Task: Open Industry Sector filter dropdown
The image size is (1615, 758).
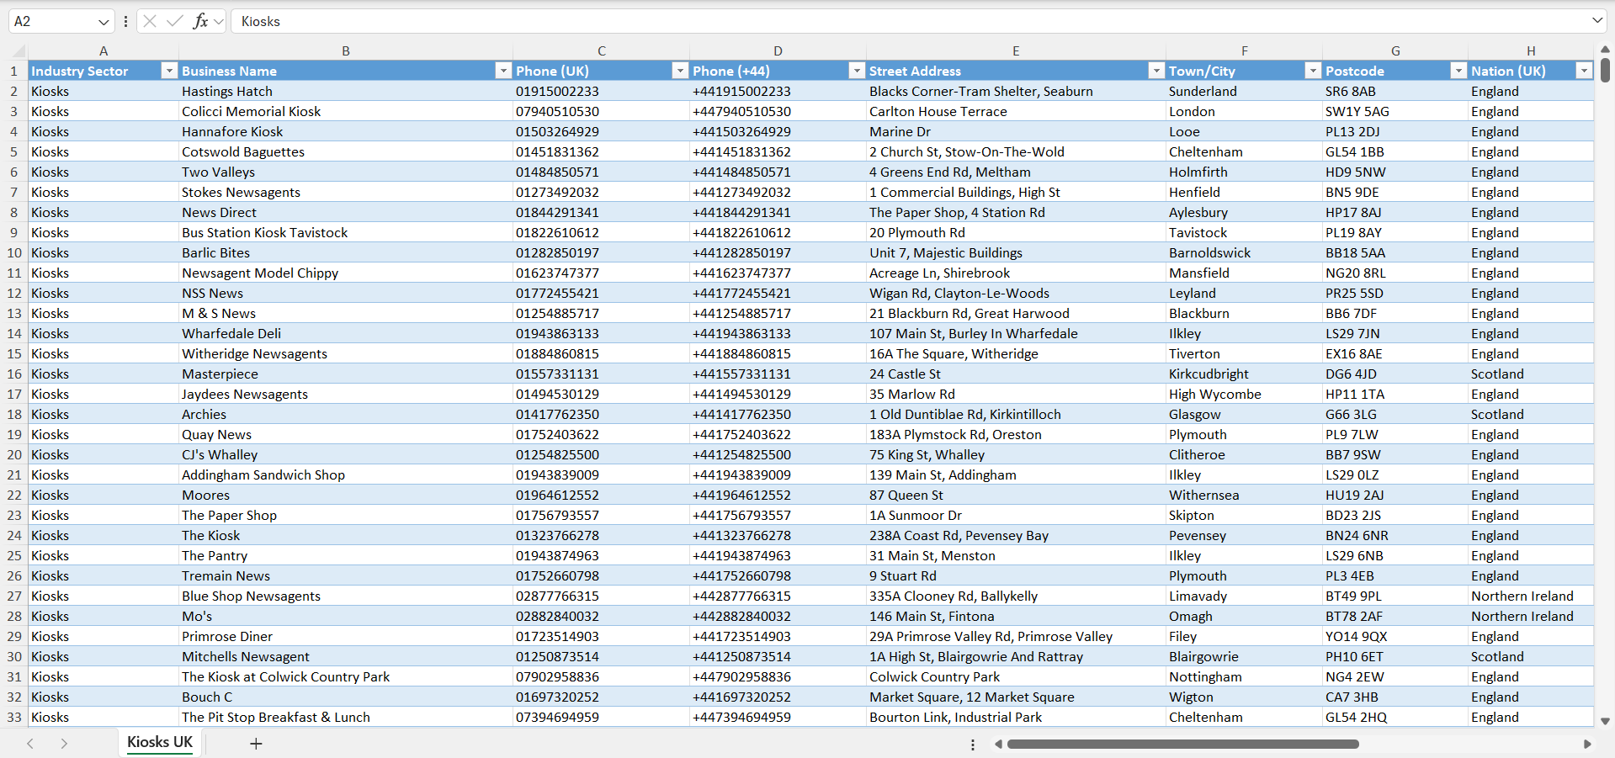Action: [168, 71]
